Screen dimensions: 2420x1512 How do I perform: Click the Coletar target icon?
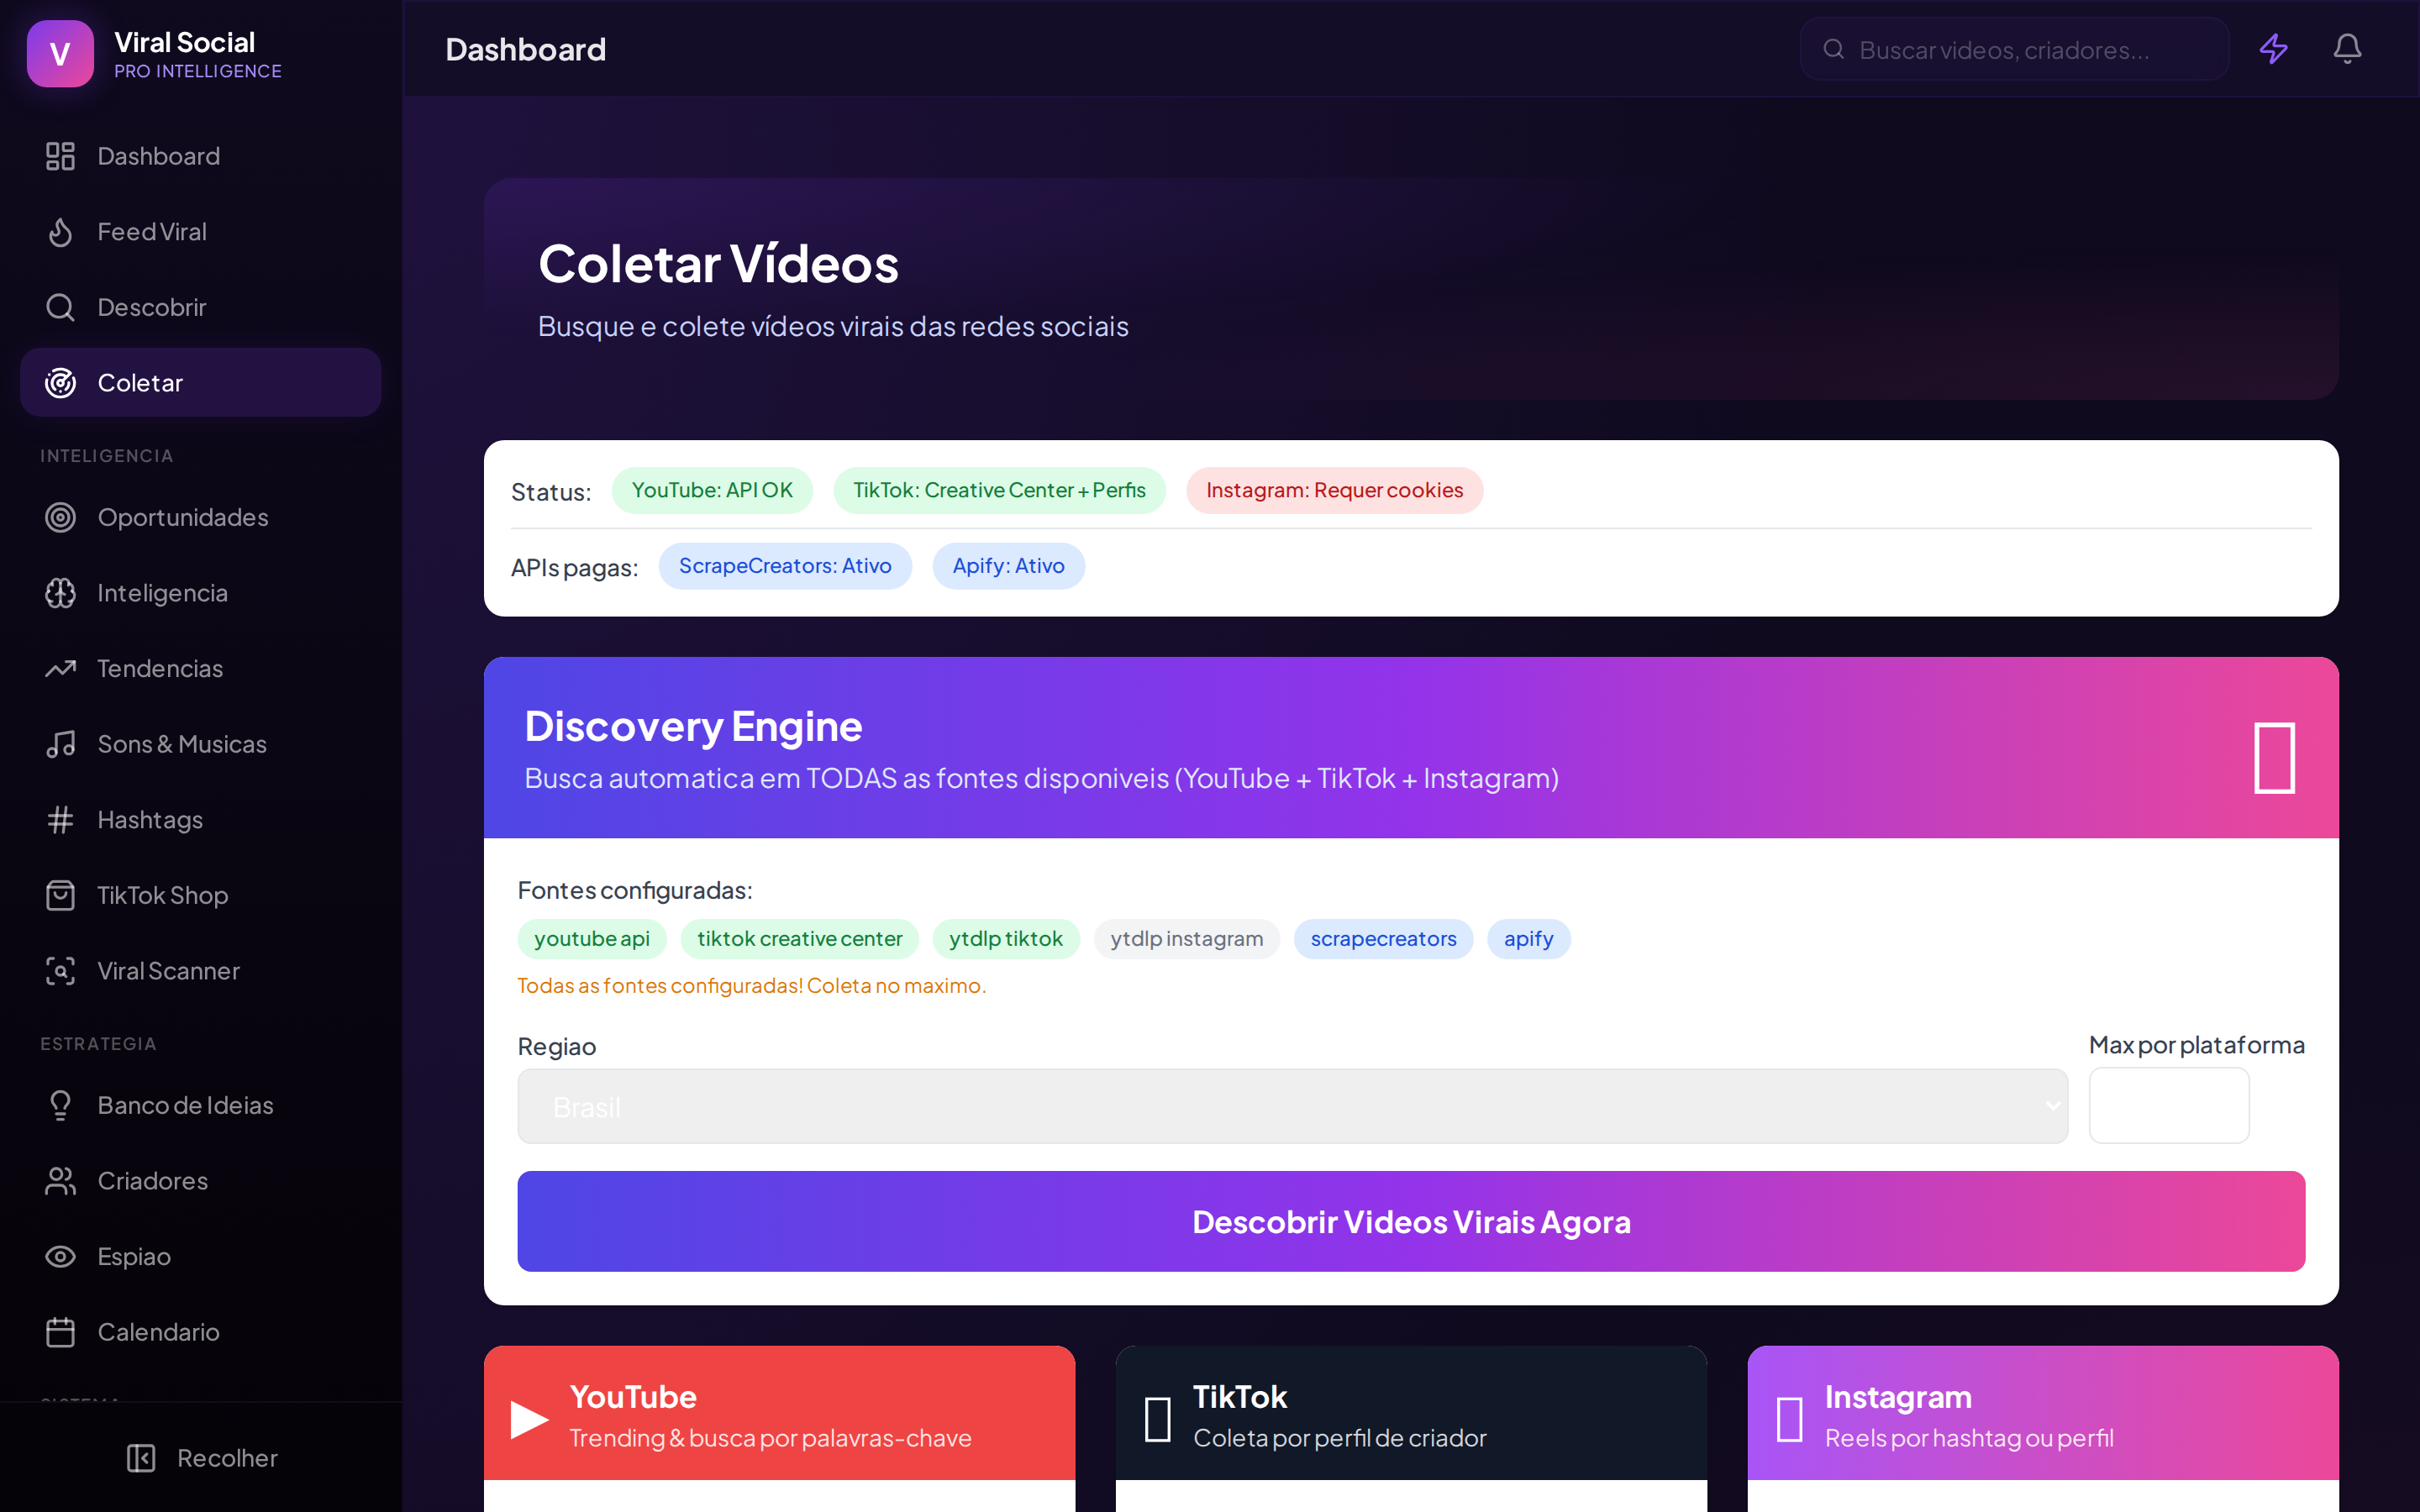pyautogui.click(x=60, y=383)
